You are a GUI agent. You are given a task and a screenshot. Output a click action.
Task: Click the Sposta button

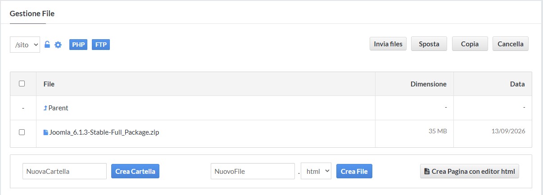coord(429,44)
